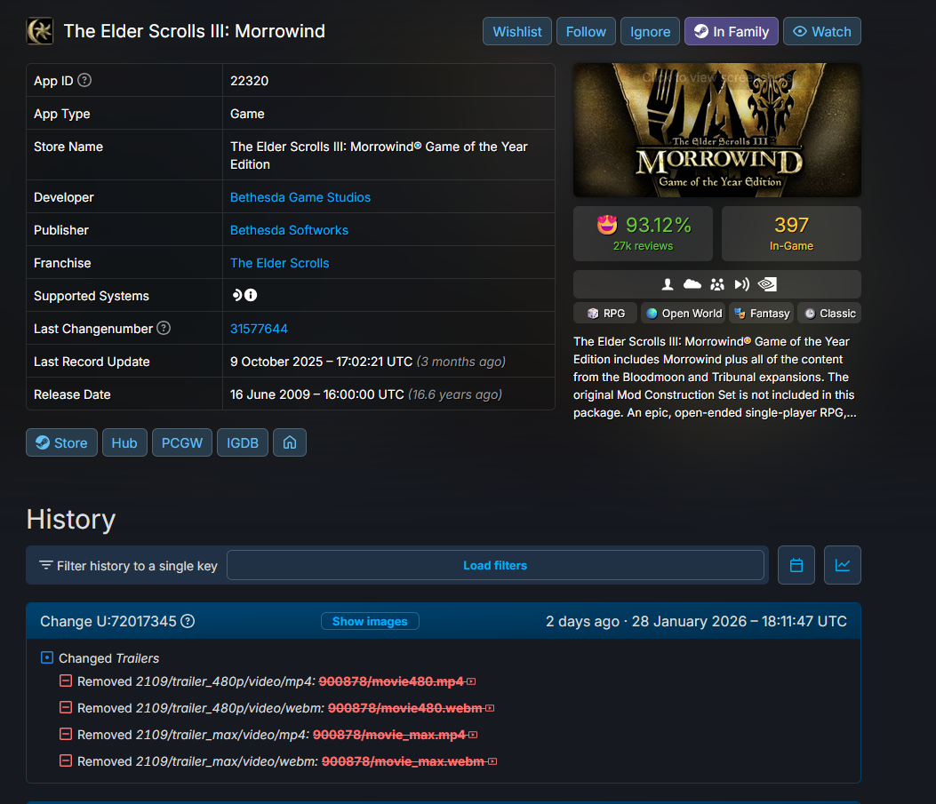Select the RPG tag
This screenshot has height=804, width=936.
pos(605,313)
